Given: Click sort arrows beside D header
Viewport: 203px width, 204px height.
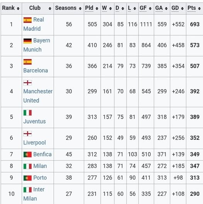Looking at the screenshot, I should click(x=123, y=9).
